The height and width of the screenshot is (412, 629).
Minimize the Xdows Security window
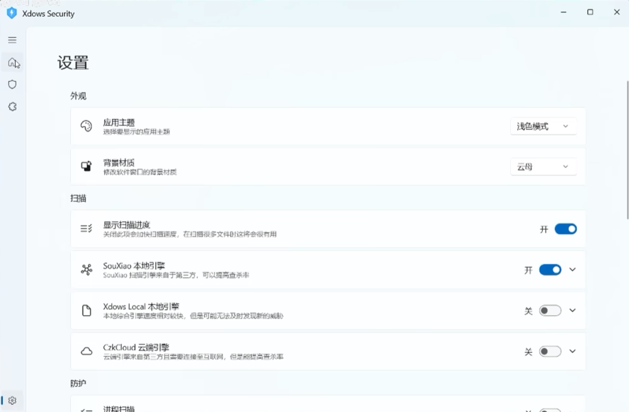[564, 12]
